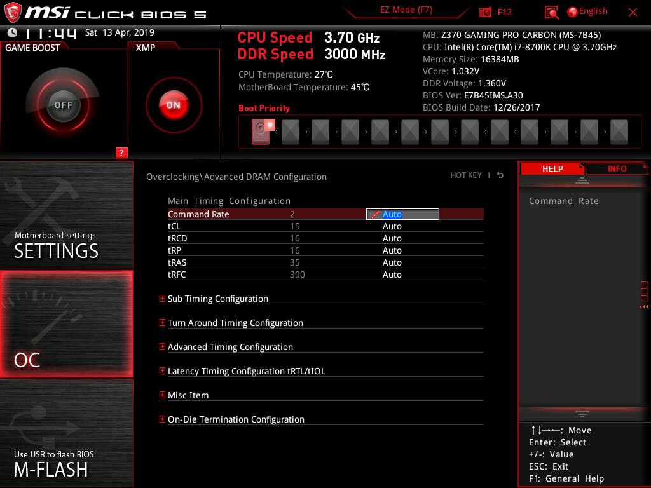Click the bottom collapse handle of the help panel

click(x=582, y=414)
